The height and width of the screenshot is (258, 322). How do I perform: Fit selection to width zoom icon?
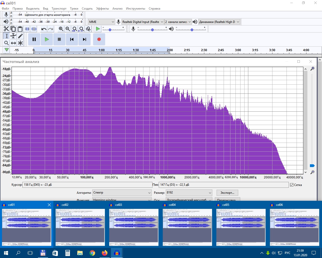74,29
